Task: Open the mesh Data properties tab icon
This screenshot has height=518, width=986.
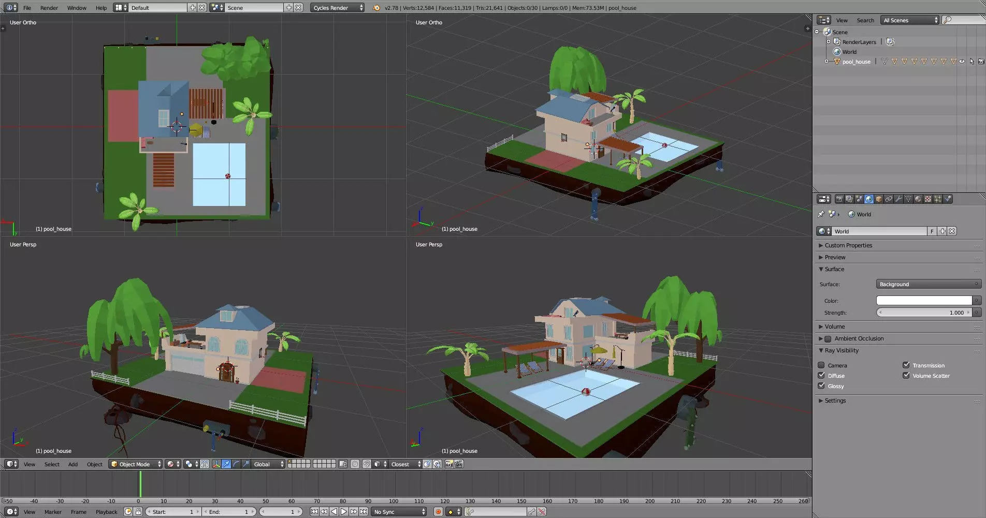Action: 908,199
